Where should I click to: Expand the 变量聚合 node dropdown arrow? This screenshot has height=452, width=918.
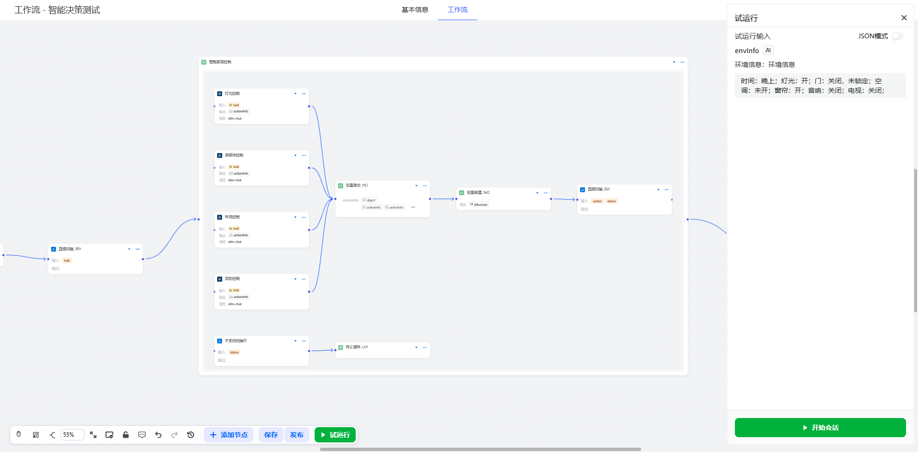(416, 186)
